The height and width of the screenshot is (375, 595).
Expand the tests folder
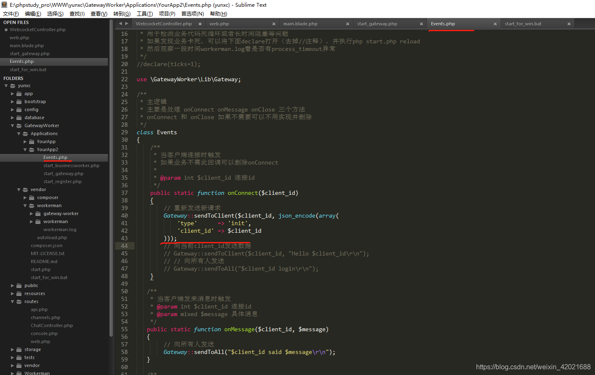pyautogui.click(x=12, y=357)
